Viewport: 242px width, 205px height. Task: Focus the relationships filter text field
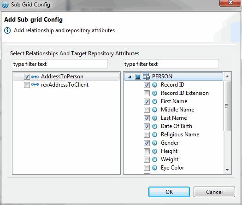[x=60, y=64]
